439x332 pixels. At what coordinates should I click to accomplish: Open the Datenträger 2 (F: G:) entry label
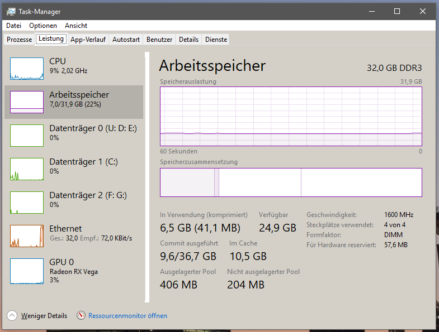[88, 195]
